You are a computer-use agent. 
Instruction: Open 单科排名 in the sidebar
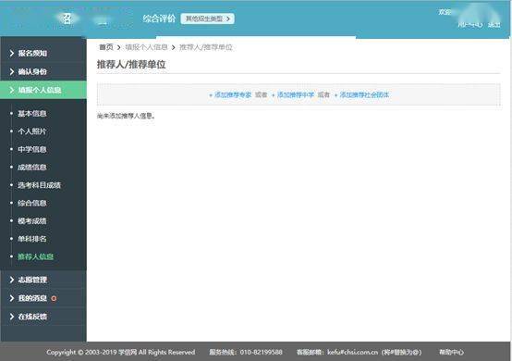pos(32,239)
